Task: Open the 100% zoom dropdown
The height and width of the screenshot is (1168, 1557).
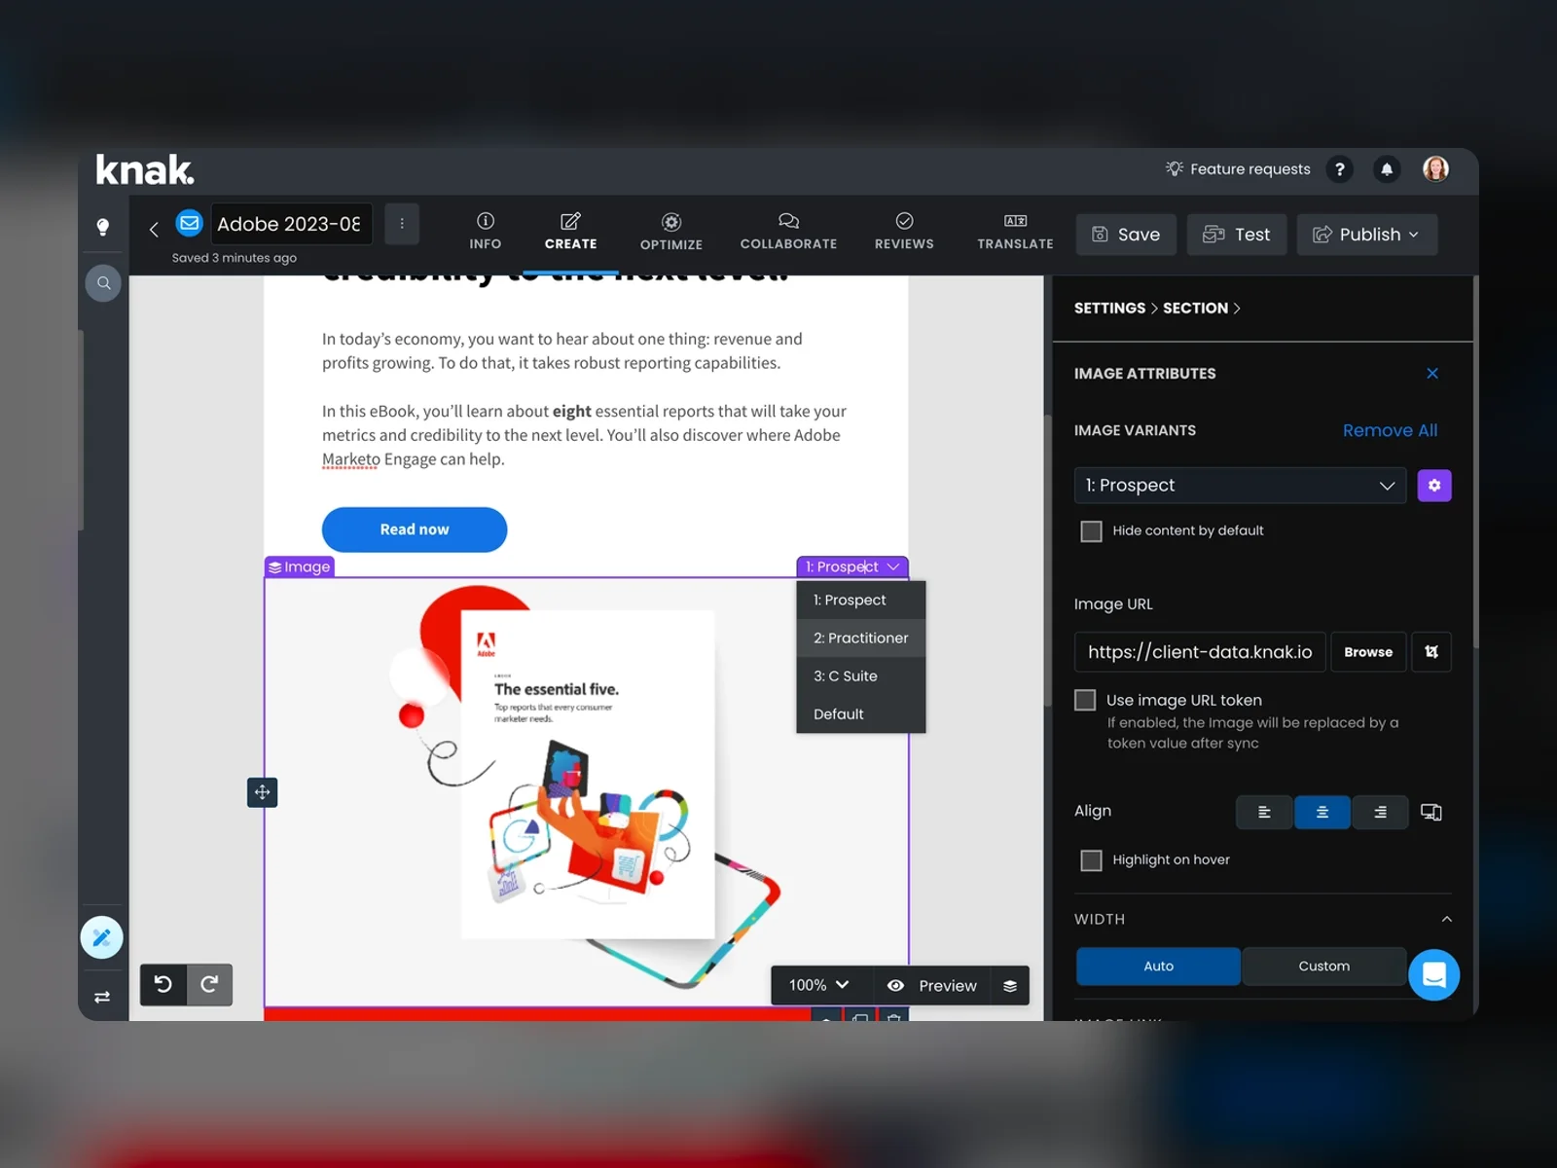Action: pyautogui.click(x=818, y=985)
